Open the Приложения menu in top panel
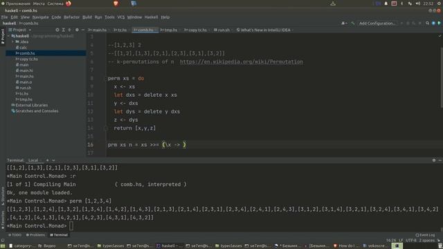Viewport: 443px width, 249px height. 18,3
